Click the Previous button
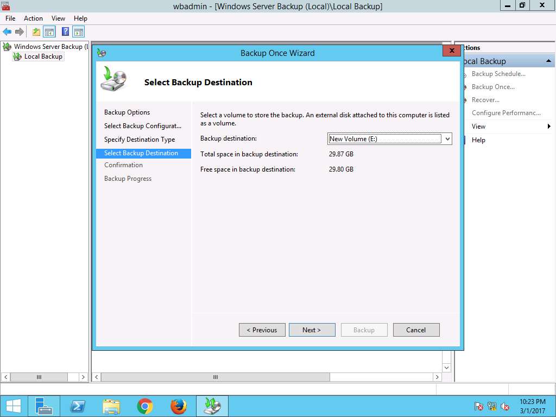This screenshot has height=417, width=556. [262, 330]
